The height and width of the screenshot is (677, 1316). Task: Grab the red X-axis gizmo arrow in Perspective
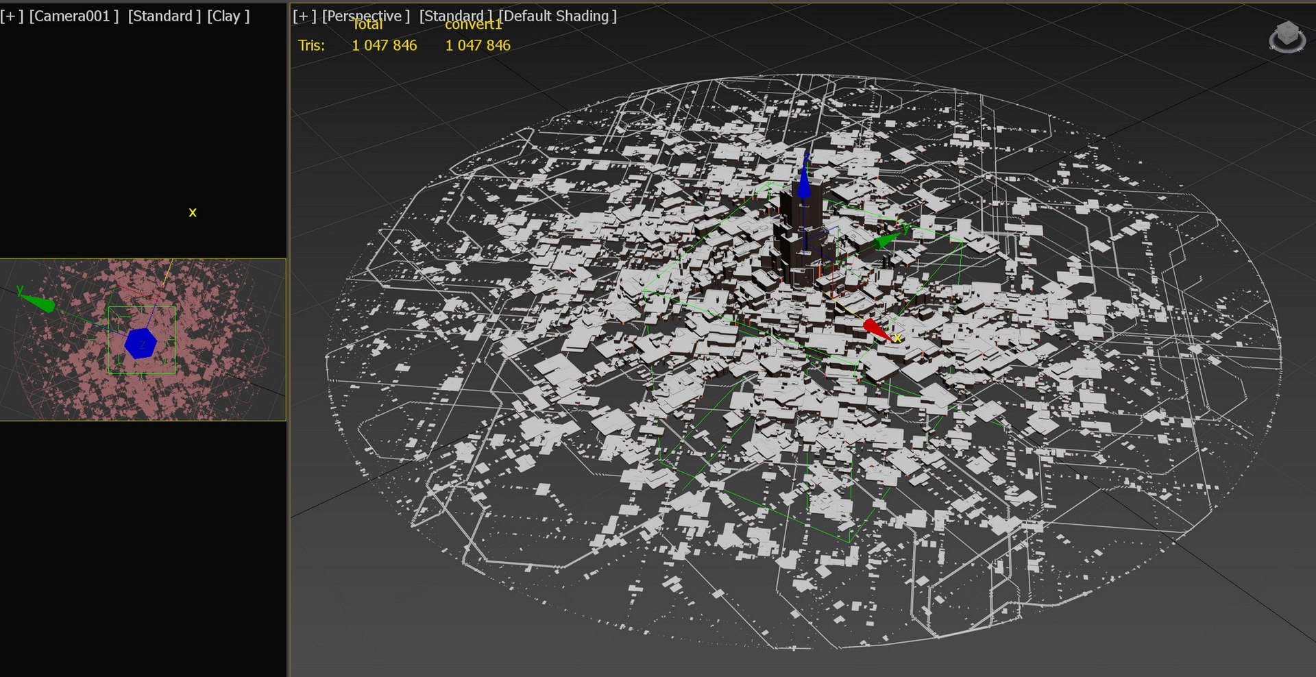pos(877,329)
